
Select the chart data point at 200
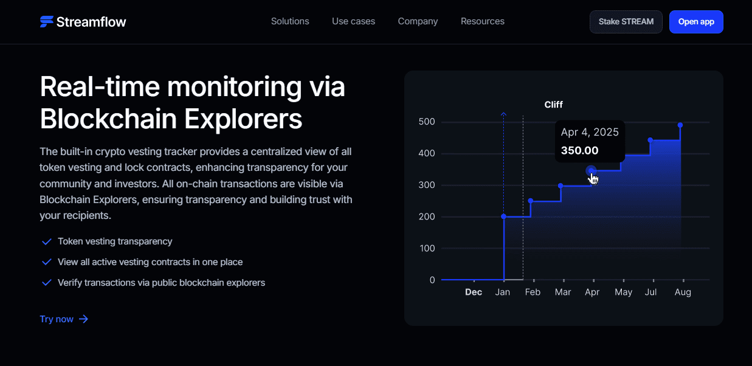point(503,216)
